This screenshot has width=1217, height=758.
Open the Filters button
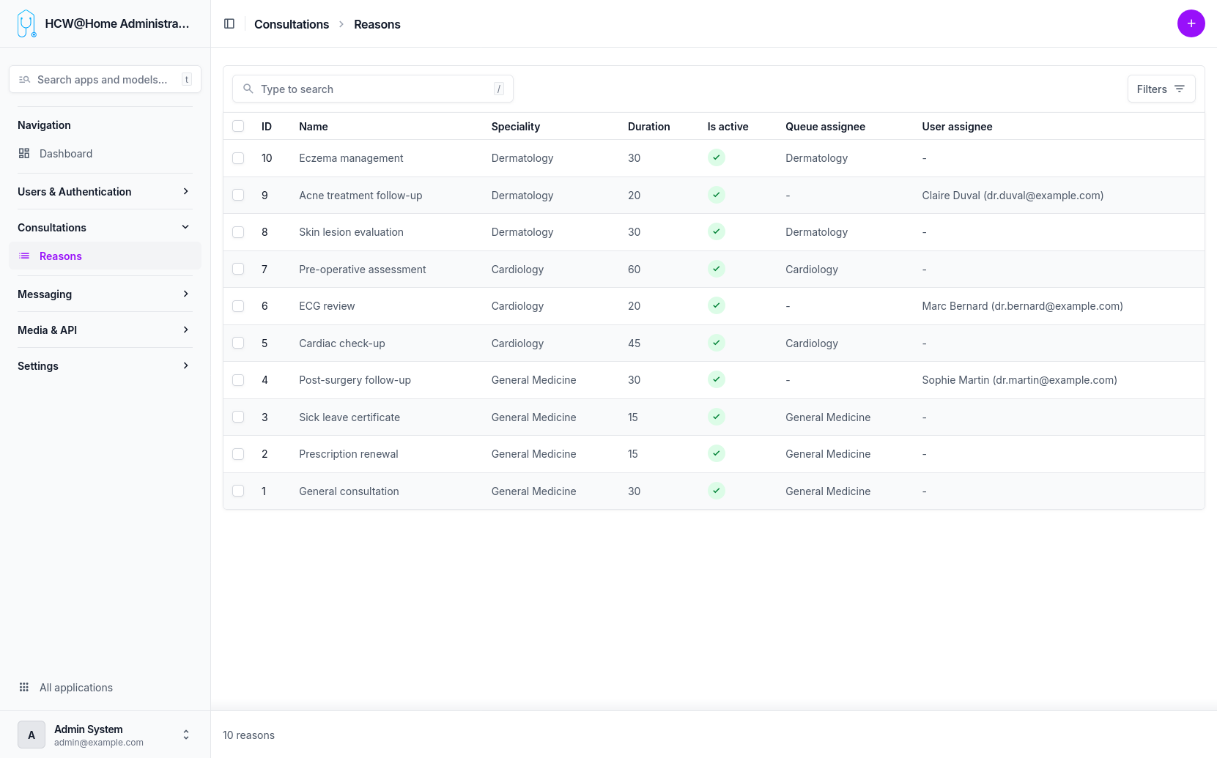(x=1161, y=89)
